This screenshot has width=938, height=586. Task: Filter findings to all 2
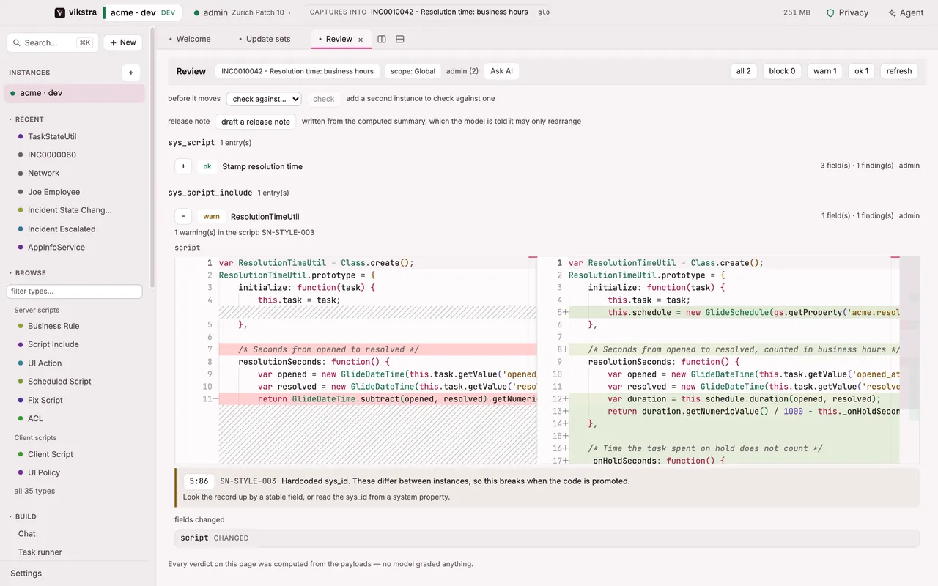click(x=744, y=71)
